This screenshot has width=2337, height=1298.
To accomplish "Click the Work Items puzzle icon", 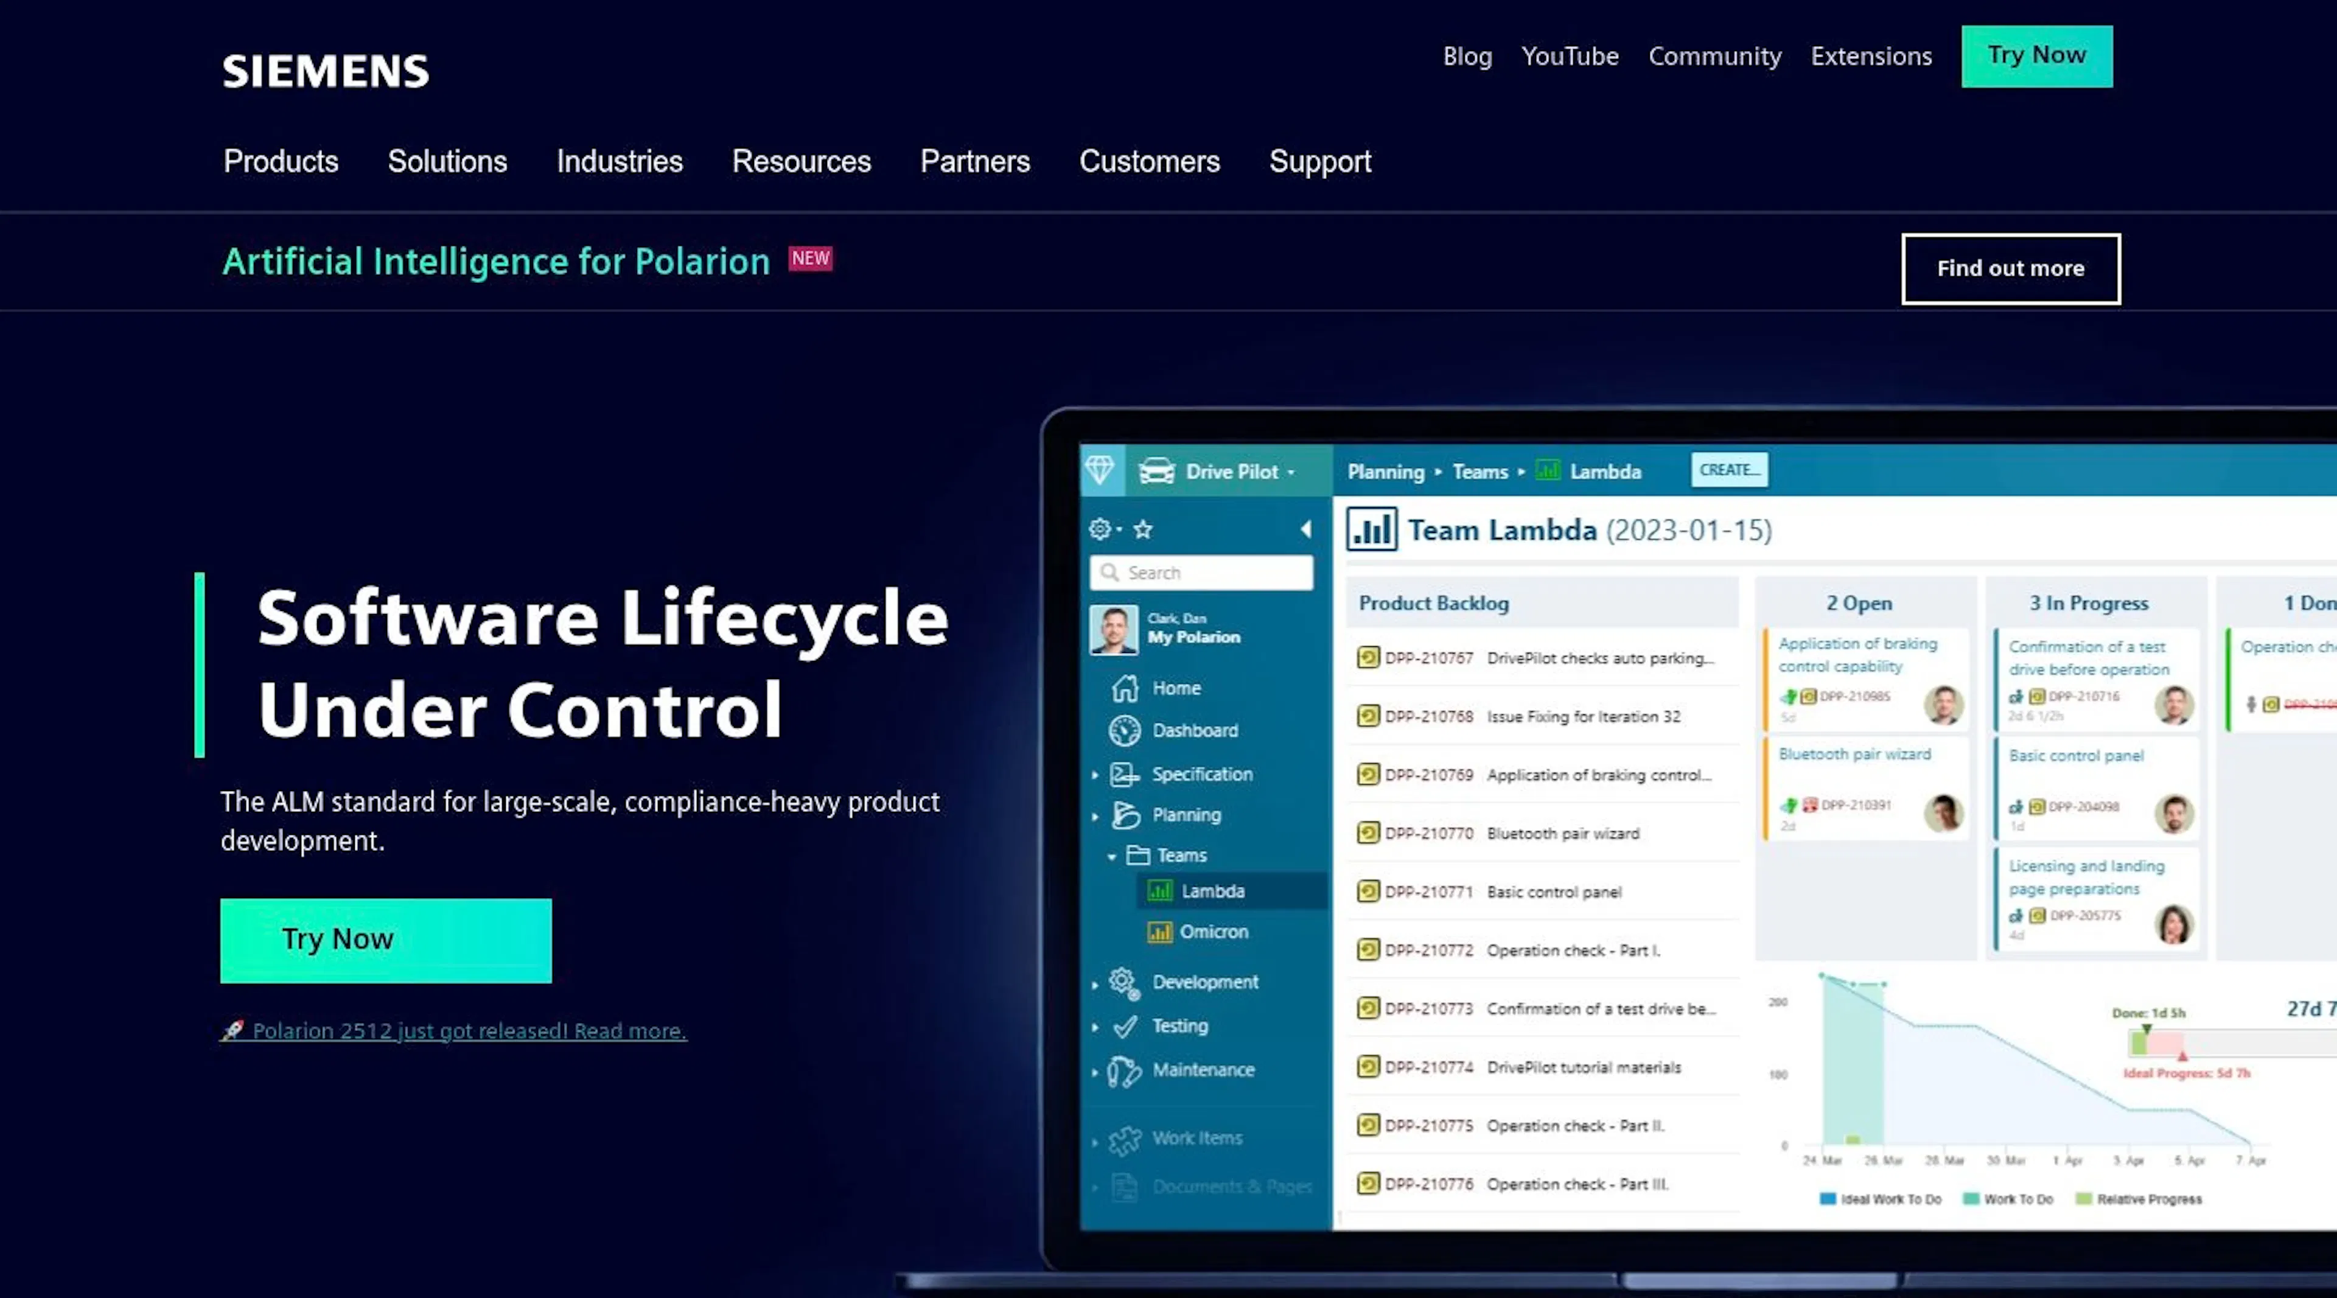I will pos(1125,1140).
